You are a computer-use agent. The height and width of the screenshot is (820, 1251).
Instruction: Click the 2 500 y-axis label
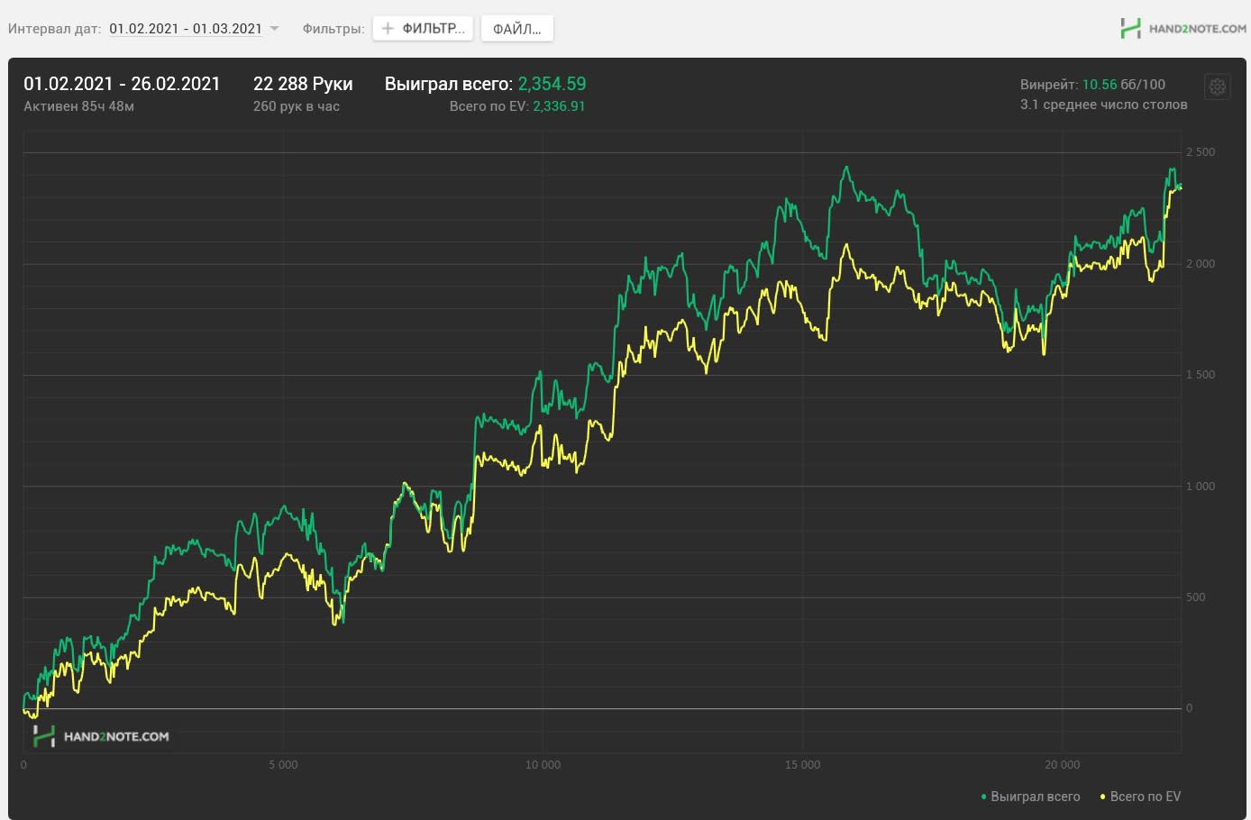click(x=1201, y=152)
